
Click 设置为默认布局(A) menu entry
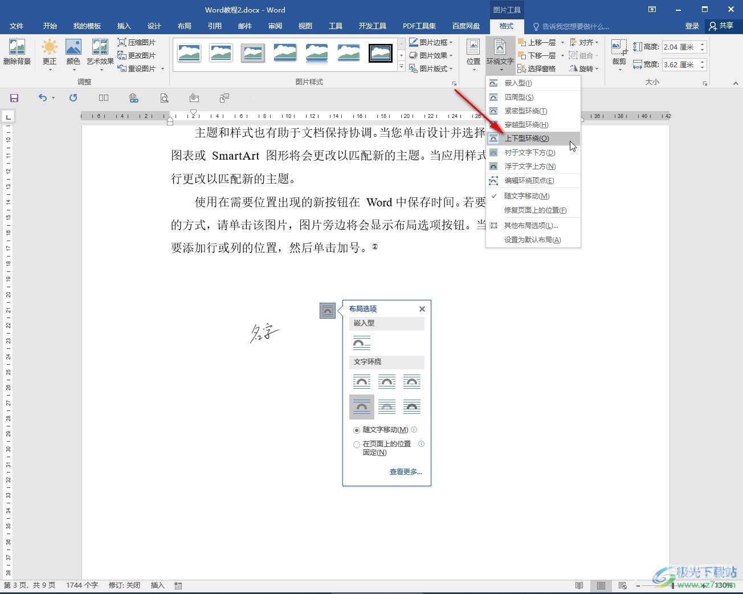point(533,240)
